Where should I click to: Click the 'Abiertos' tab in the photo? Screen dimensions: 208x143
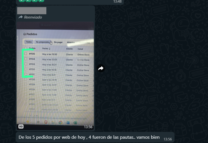click(x=71, y=43)
